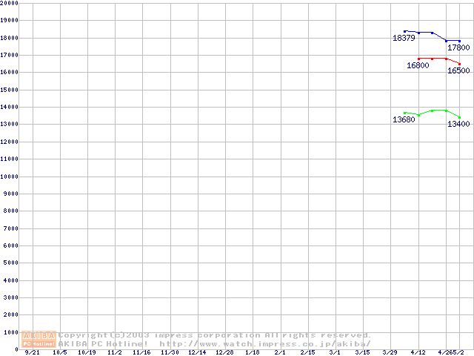Select the 12/28 date axis label

click(x=225, y=352)
